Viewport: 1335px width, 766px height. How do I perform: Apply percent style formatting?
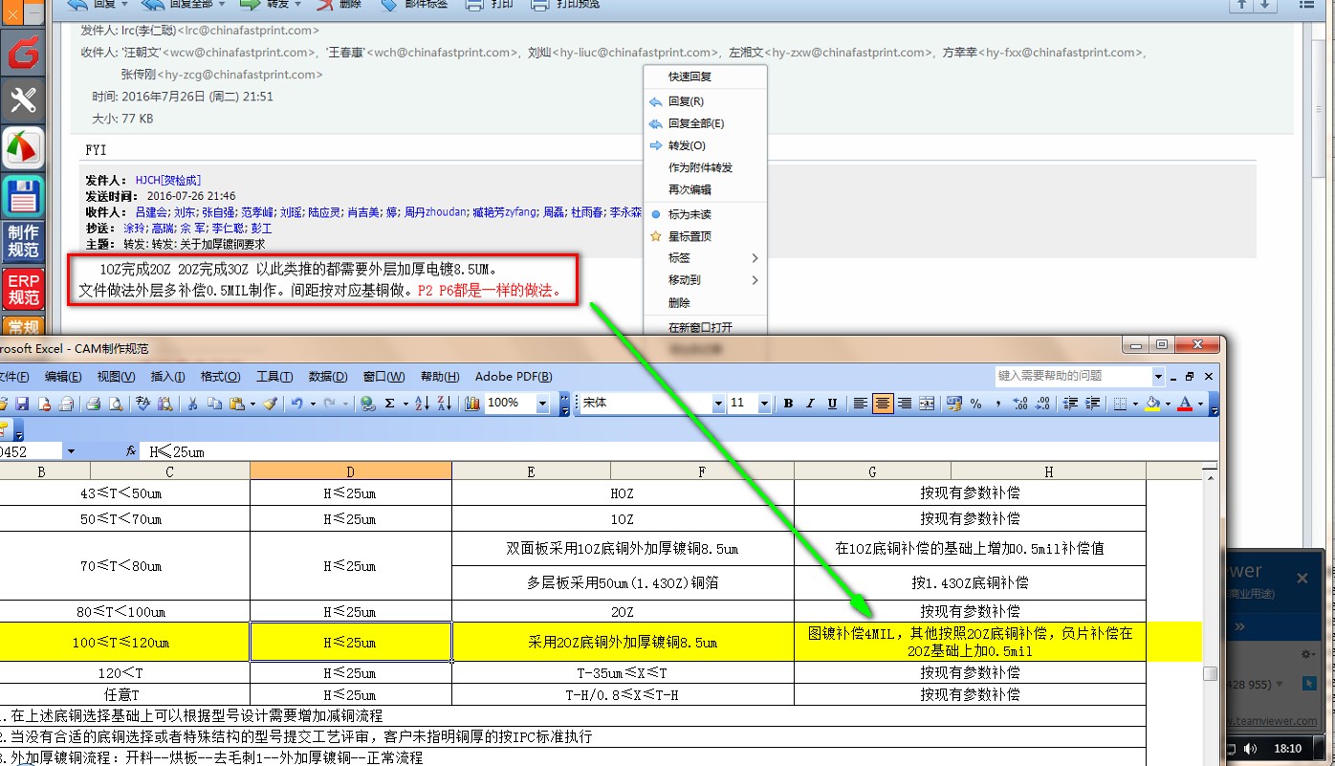[x=975, y=404]
